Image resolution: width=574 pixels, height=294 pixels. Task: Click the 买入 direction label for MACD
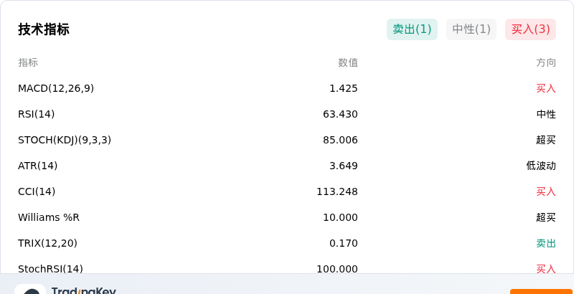coord(546,88)
